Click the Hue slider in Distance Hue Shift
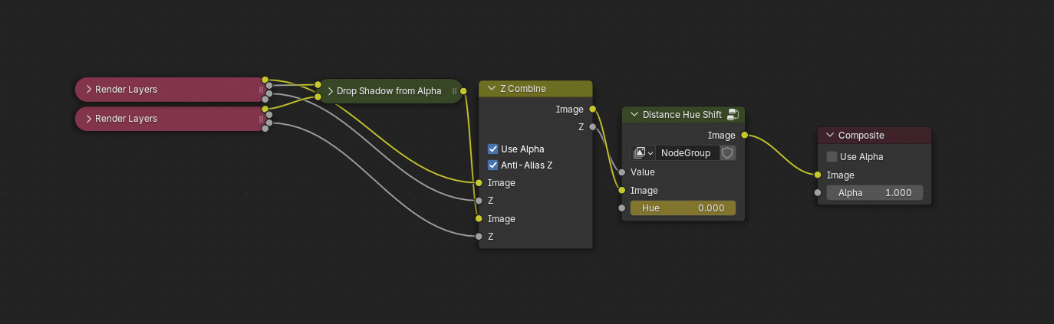 (683, 208)
